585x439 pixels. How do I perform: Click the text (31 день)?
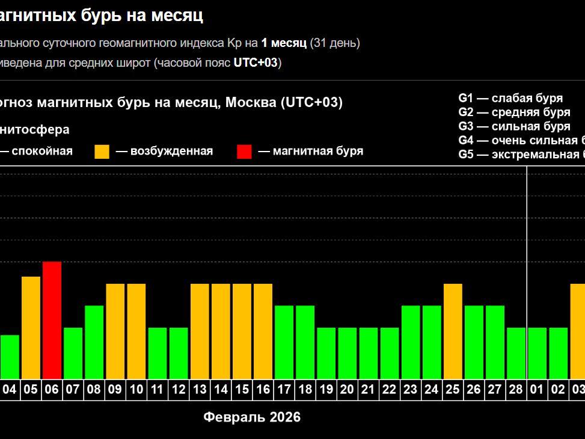335,43
